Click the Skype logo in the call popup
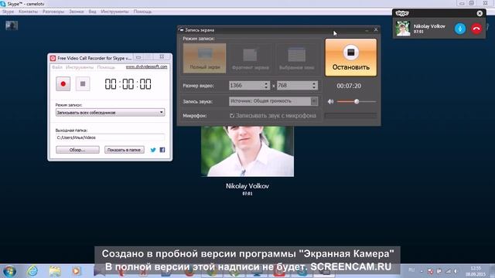Viewport: 495px width, 278px height. [402, 13]
